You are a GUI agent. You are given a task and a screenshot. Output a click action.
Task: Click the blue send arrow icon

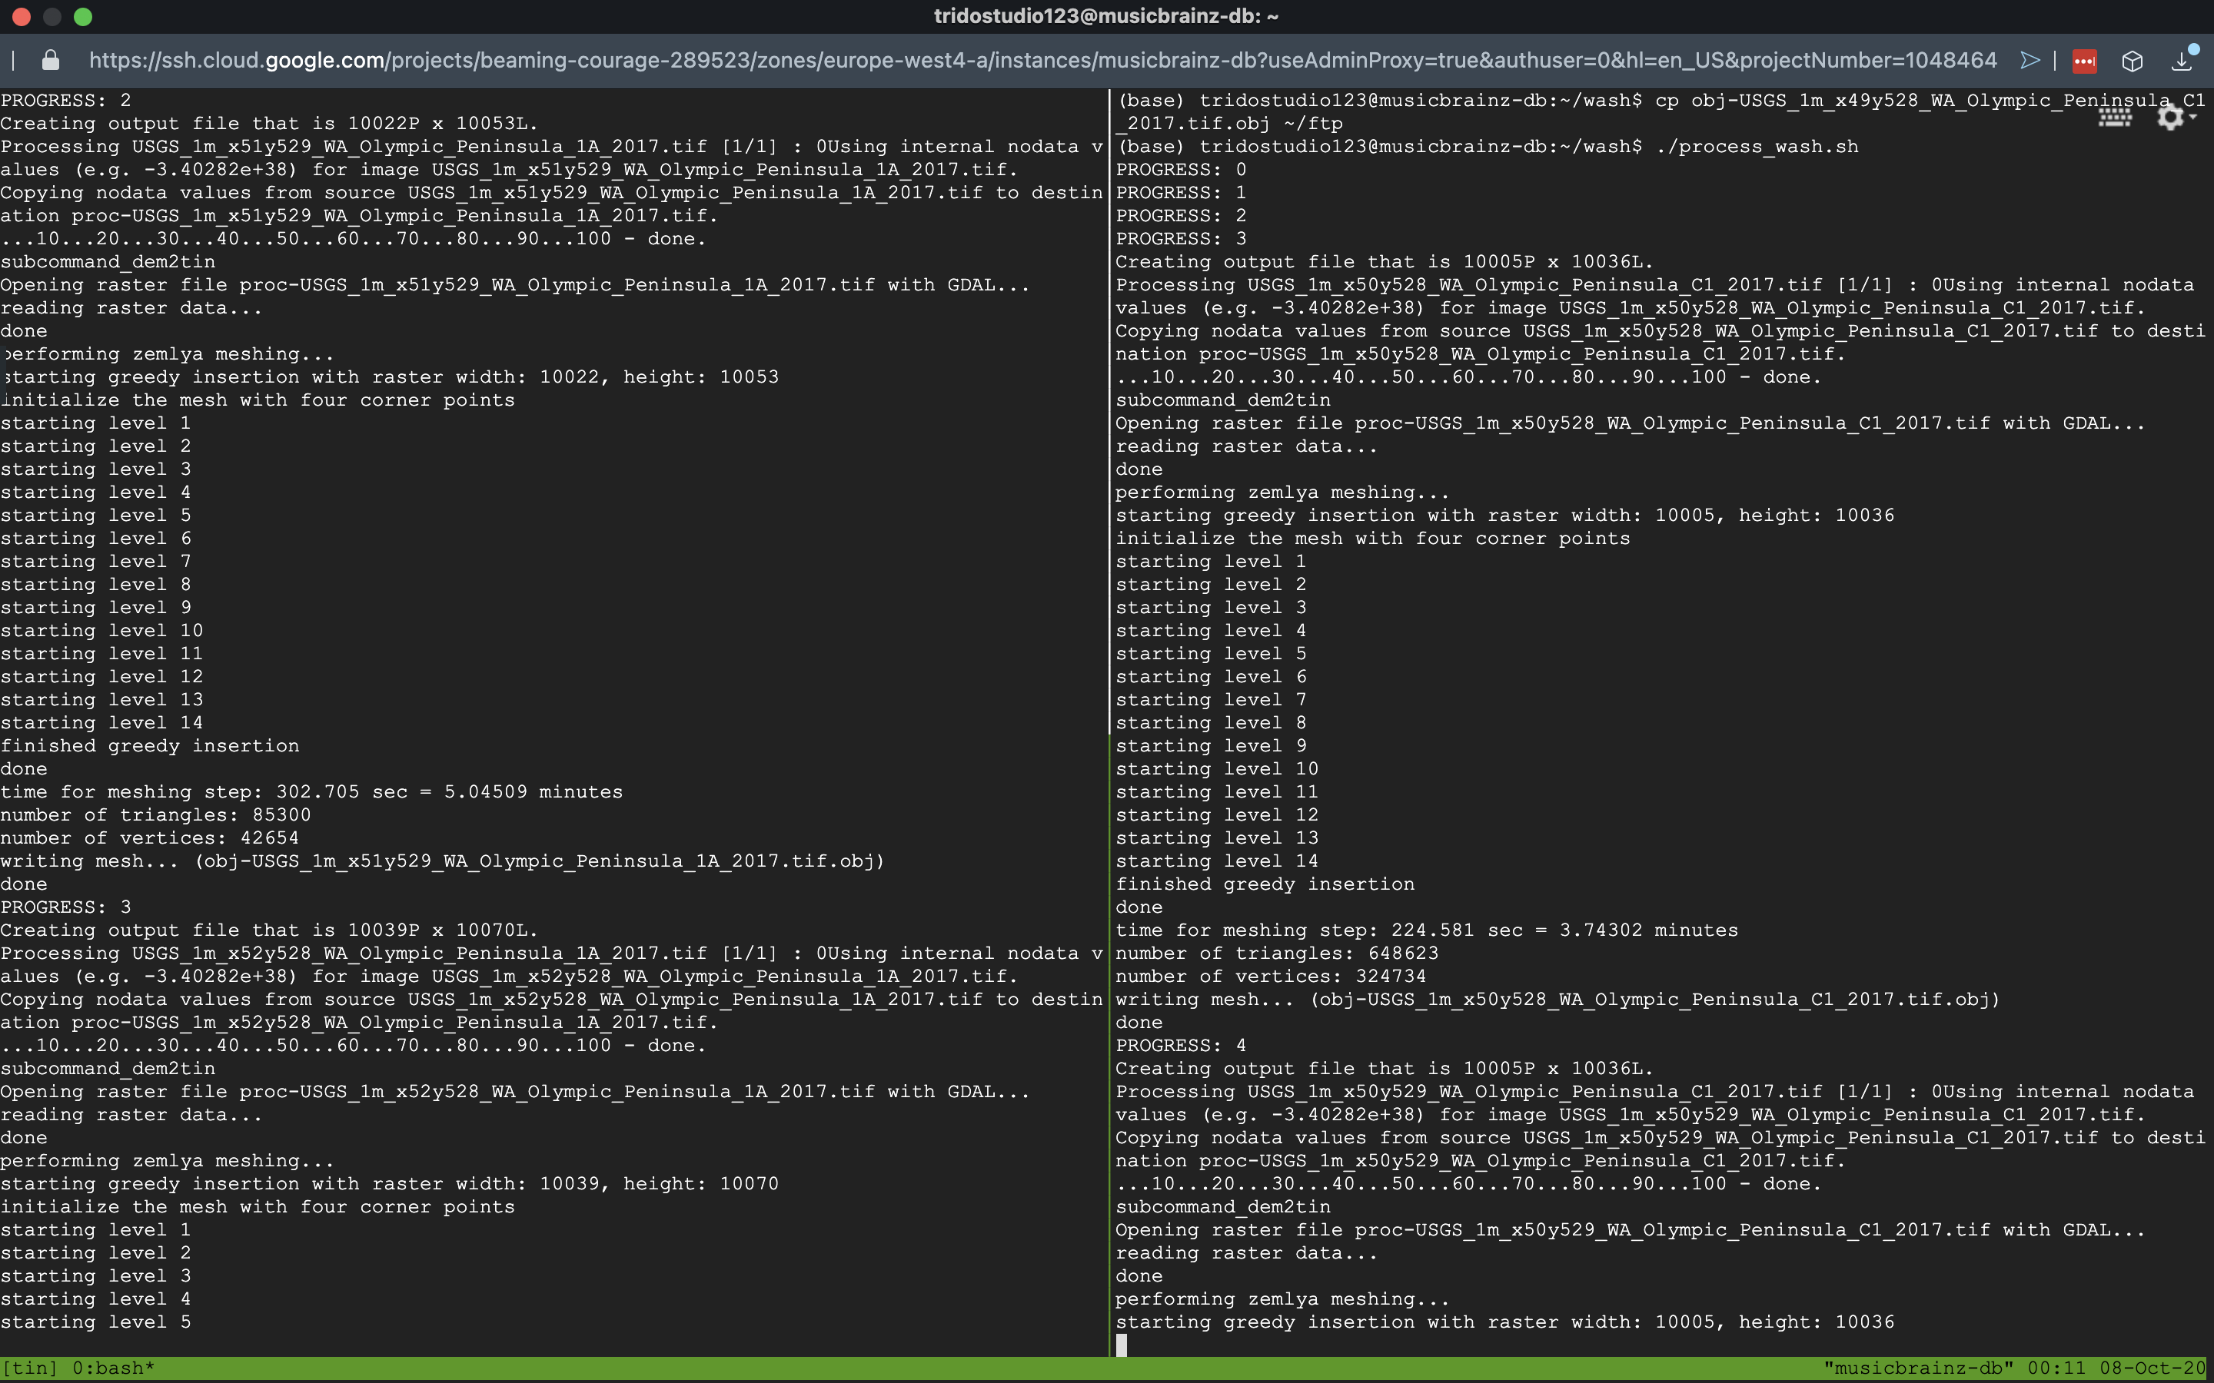[2030, 61]
